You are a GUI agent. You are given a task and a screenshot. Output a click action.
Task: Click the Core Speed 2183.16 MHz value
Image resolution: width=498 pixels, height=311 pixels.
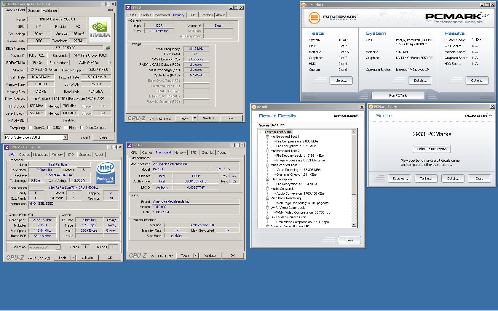click(42, 220)
